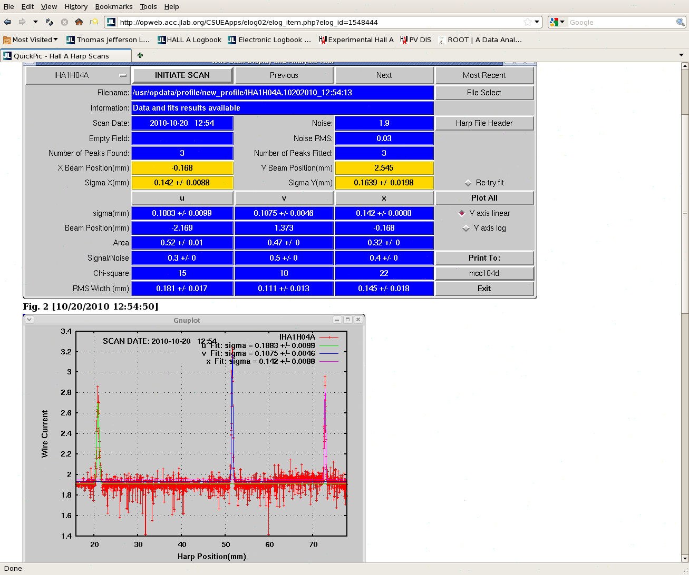Click the Most Recent button
Screen dimensions: 689x575
tap(484, 75)
